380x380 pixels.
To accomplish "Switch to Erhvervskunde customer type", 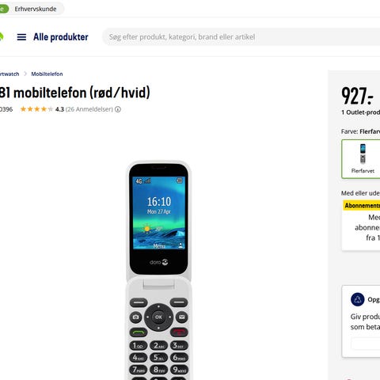I will [36, 9].
